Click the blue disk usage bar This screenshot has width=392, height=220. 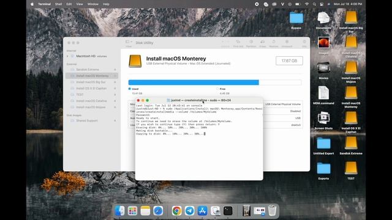coord(194,82)
